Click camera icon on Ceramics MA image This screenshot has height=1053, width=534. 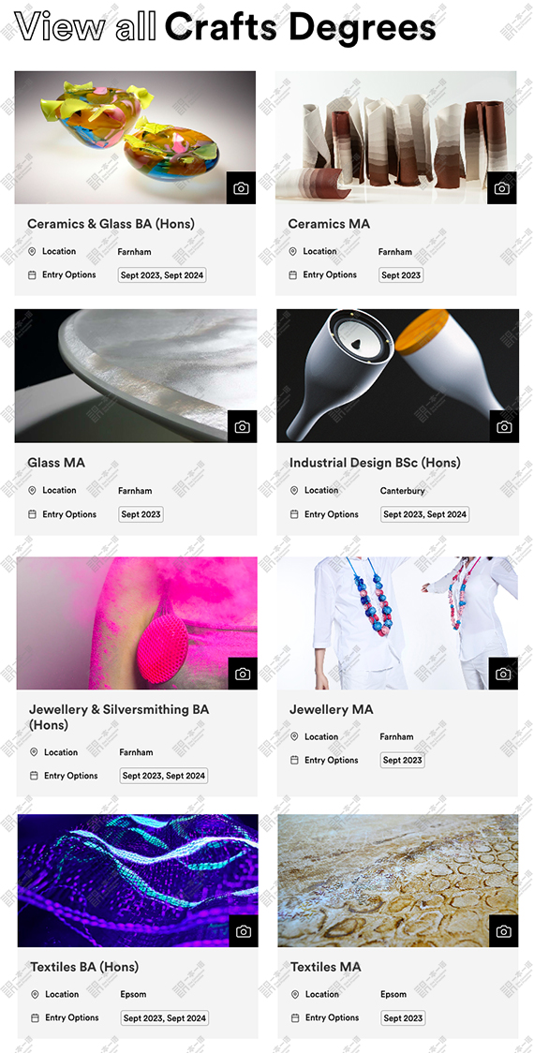[502, 188]
